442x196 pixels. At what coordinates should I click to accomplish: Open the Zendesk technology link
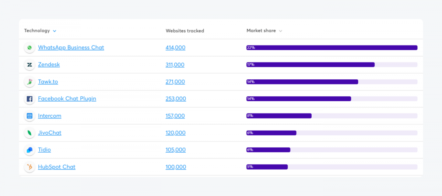point(49,64)
